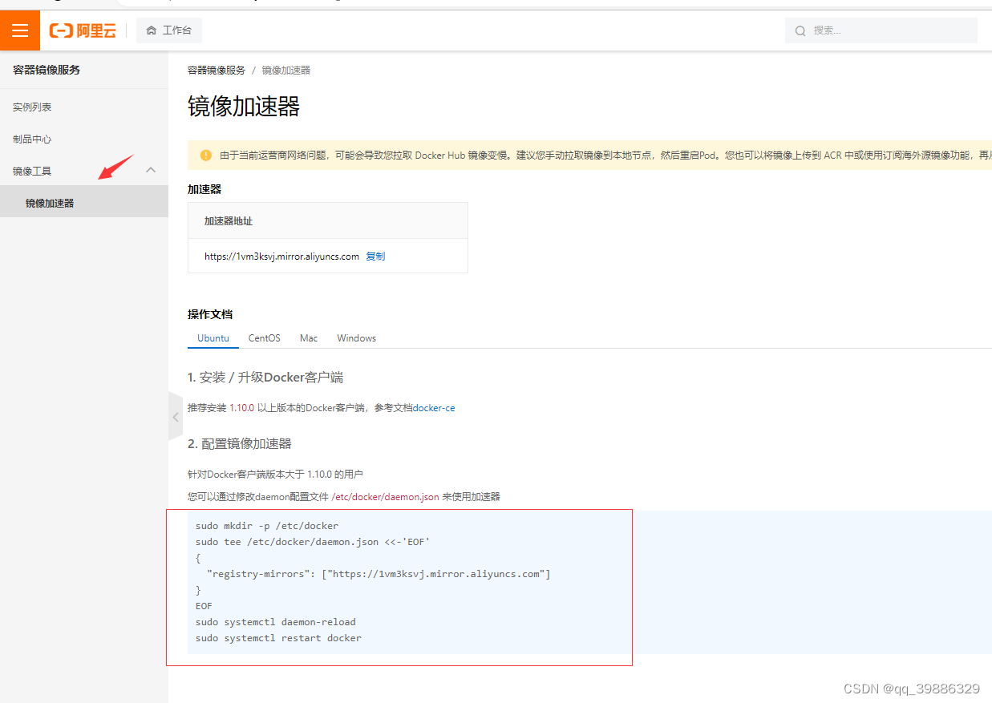The width and height of the screenshot is (992, 703).
Task: Open 实例列表 in the sidebar
Action: [x=32, y=107]
